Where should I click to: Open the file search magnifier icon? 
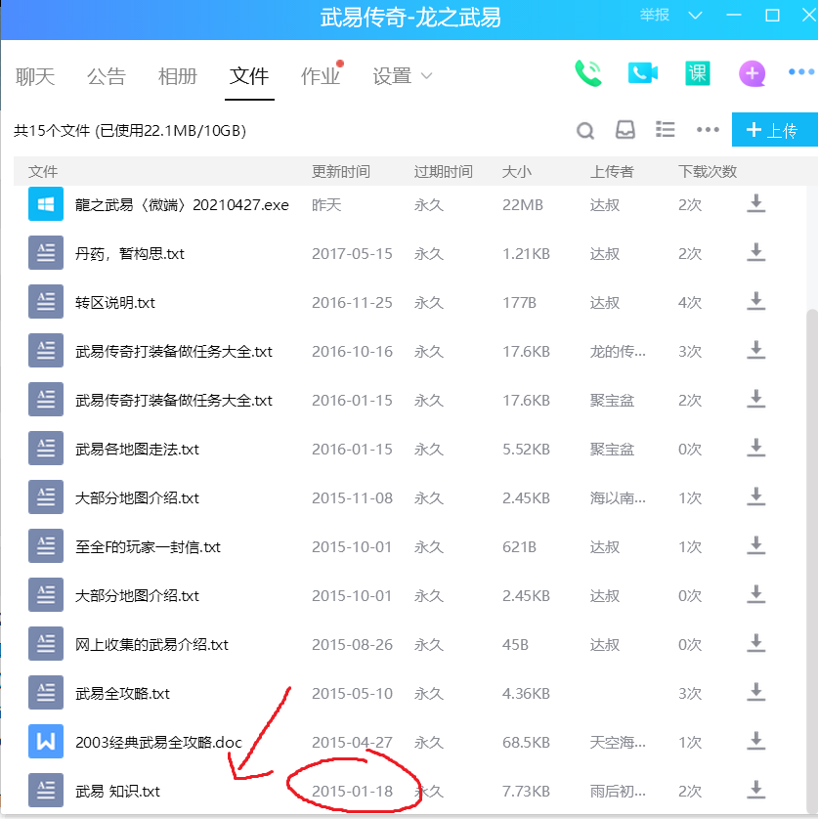point(584,131)
